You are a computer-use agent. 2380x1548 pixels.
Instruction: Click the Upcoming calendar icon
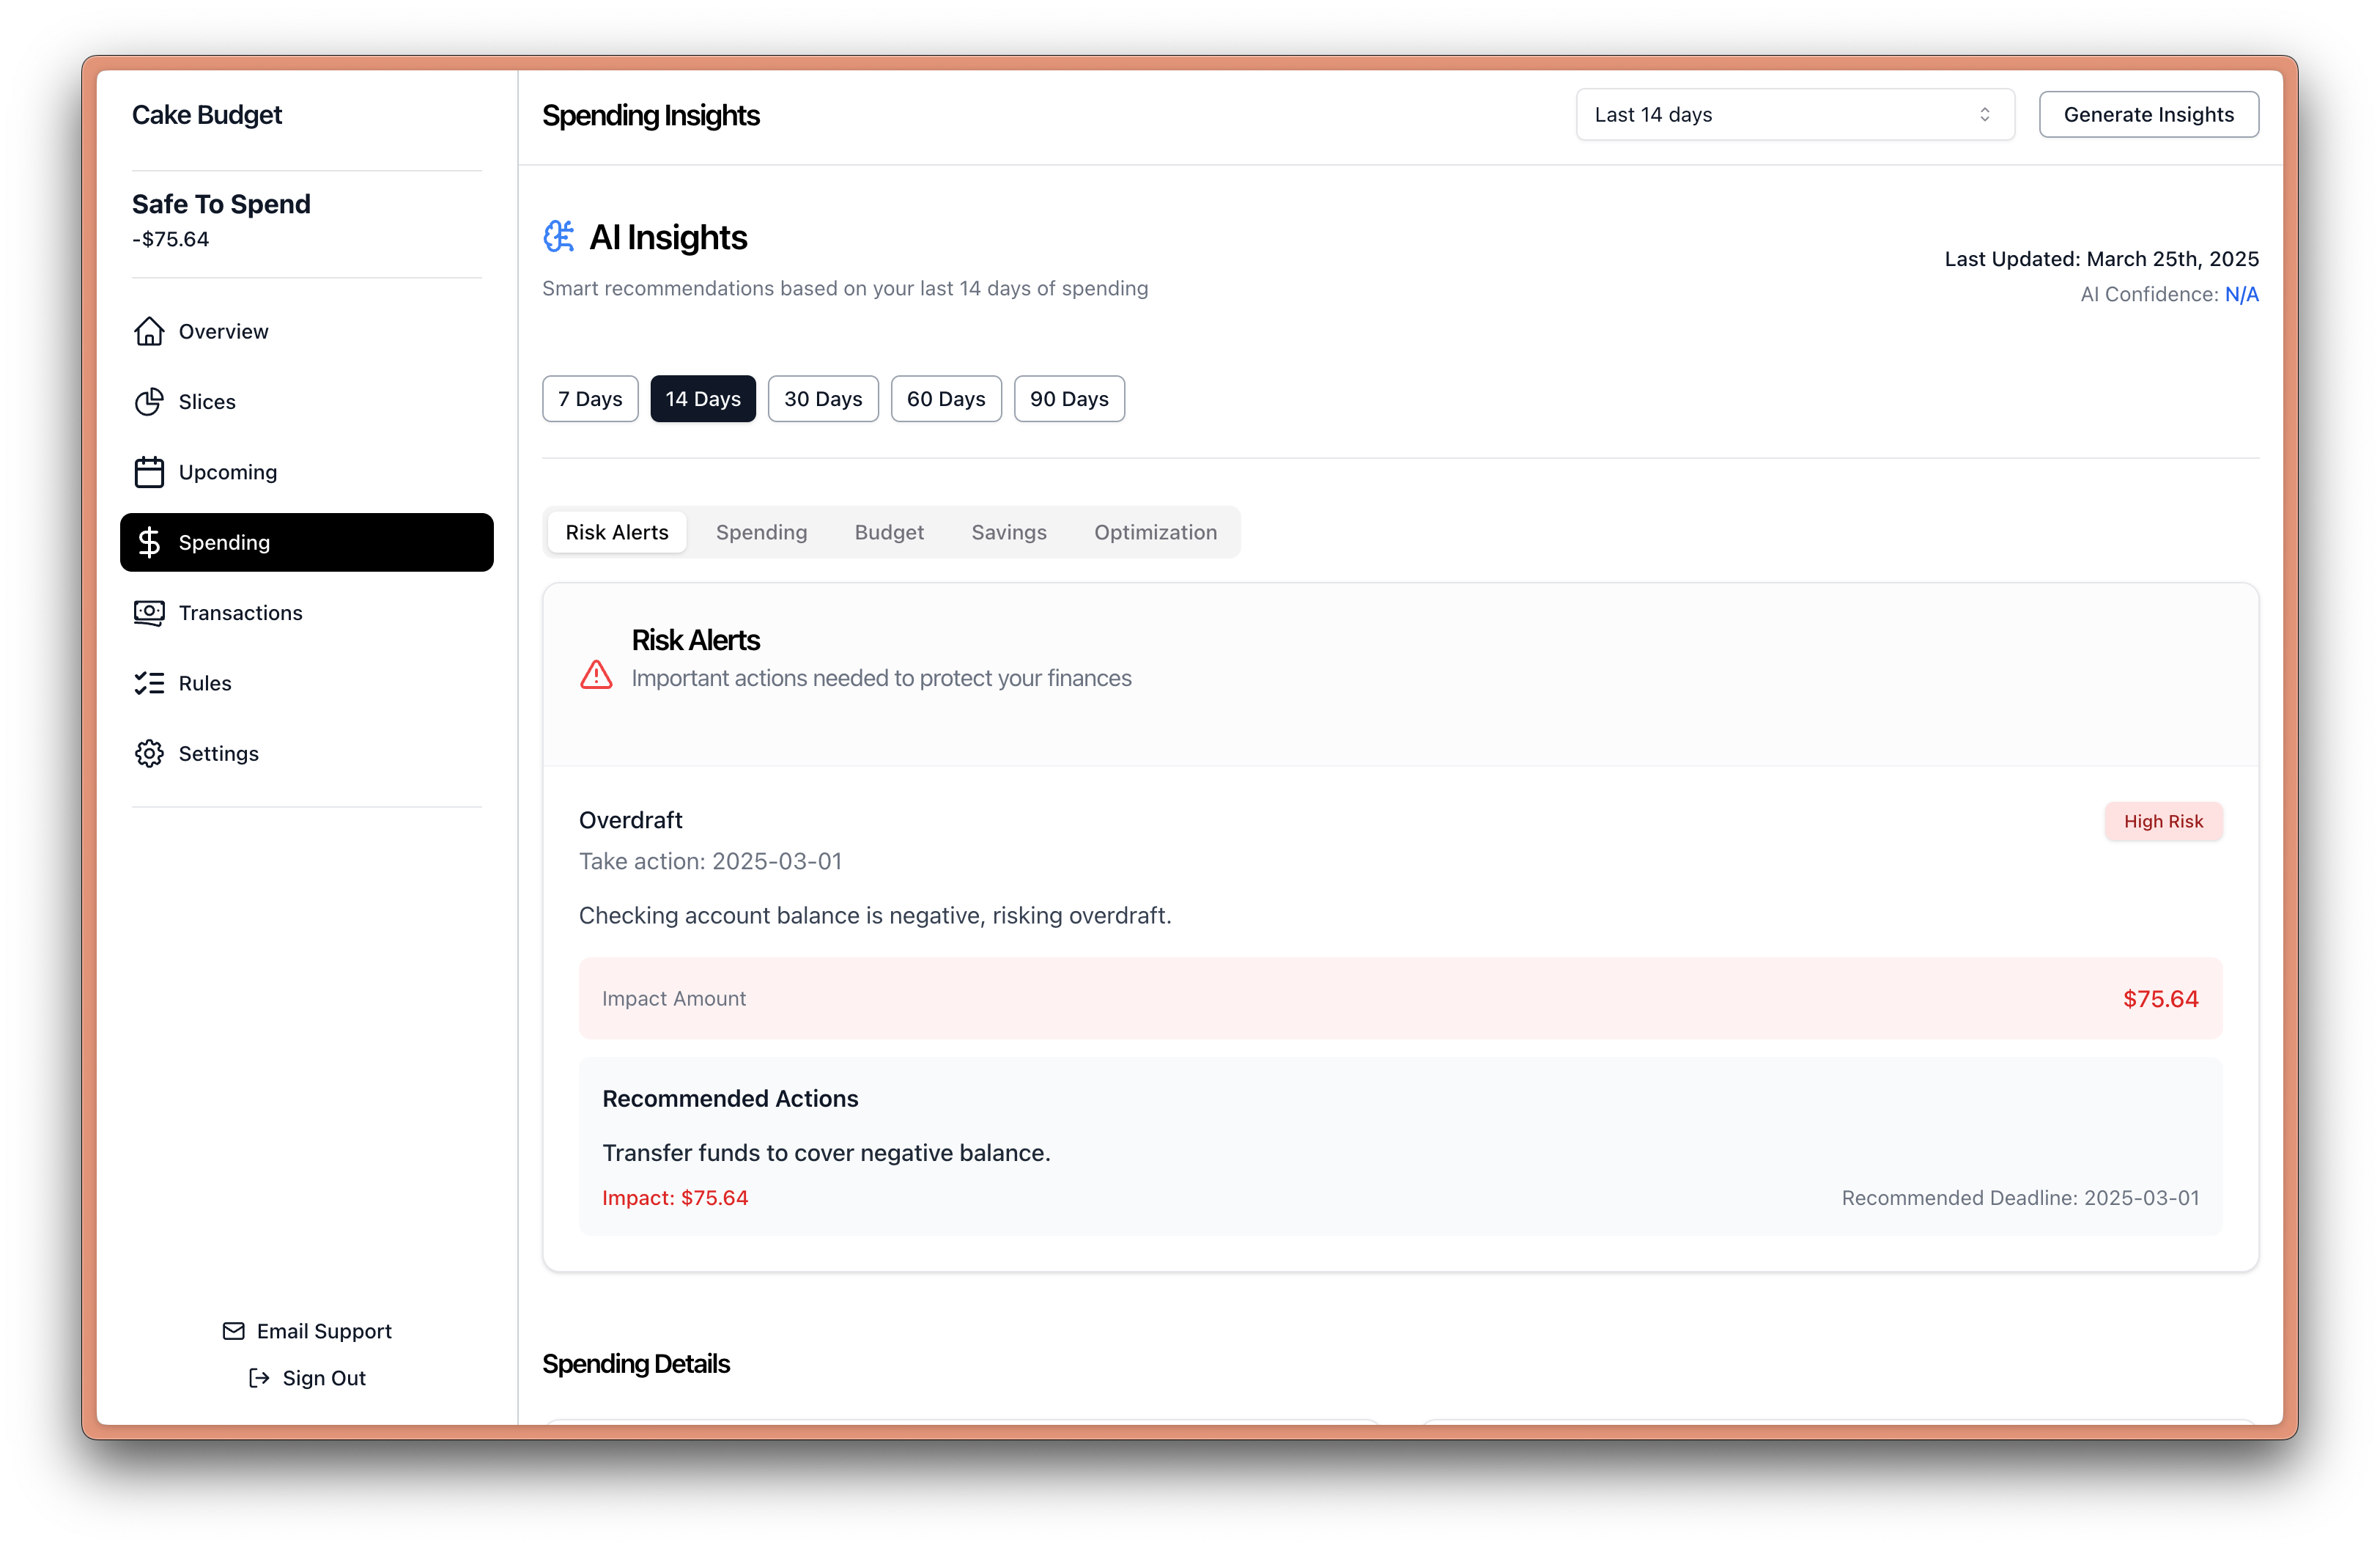[x=149, y=472]
